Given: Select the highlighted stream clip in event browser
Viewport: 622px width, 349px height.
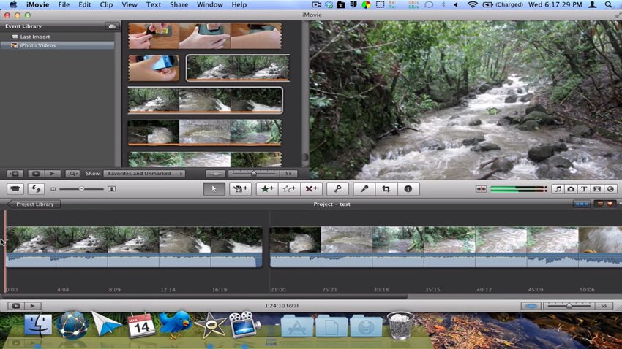Looking at the screenshot, I should (238, 68).
